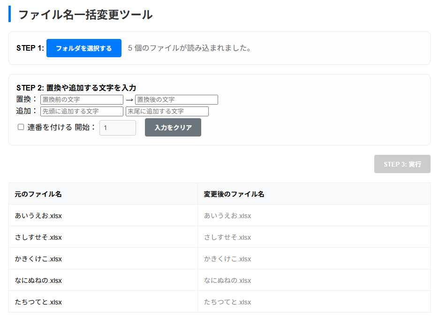Click the 元のファイル名 column header
The image size is (439, 319).
coord(38,194)
